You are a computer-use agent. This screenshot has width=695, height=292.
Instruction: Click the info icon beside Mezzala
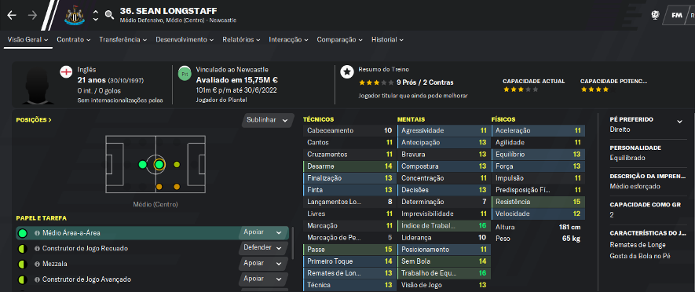pyautogui.click(x=37, y=264)
